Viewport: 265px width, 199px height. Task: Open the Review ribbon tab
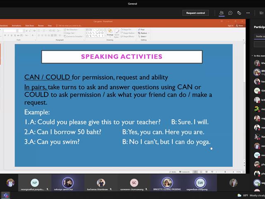pyautogui.click(x=41, y=26)
